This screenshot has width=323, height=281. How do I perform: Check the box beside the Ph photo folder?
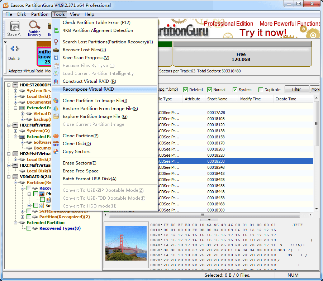pos(35,194)
